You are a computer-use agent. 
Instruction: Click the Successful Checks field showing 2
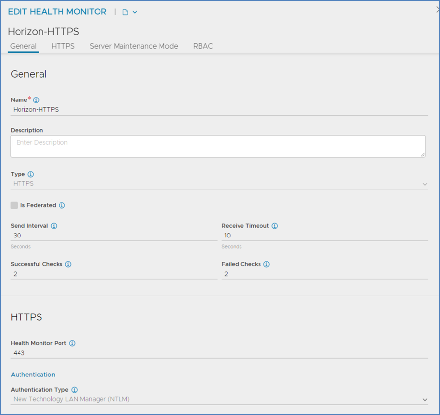114,274
